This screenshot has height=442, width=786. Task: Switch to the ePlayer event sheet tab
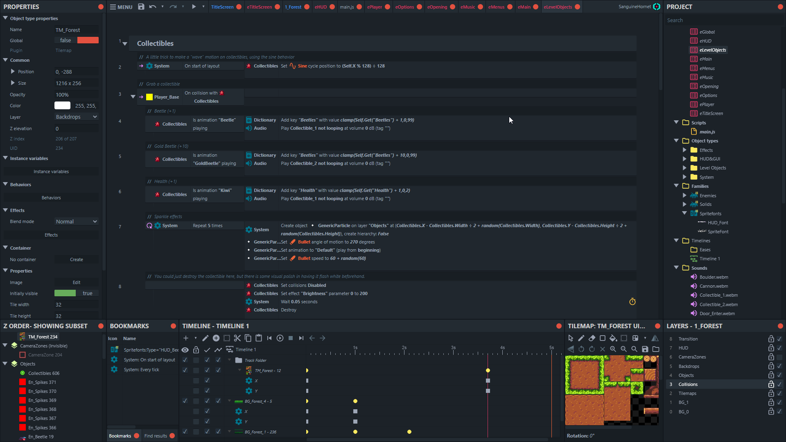click(x=374, y=7)
